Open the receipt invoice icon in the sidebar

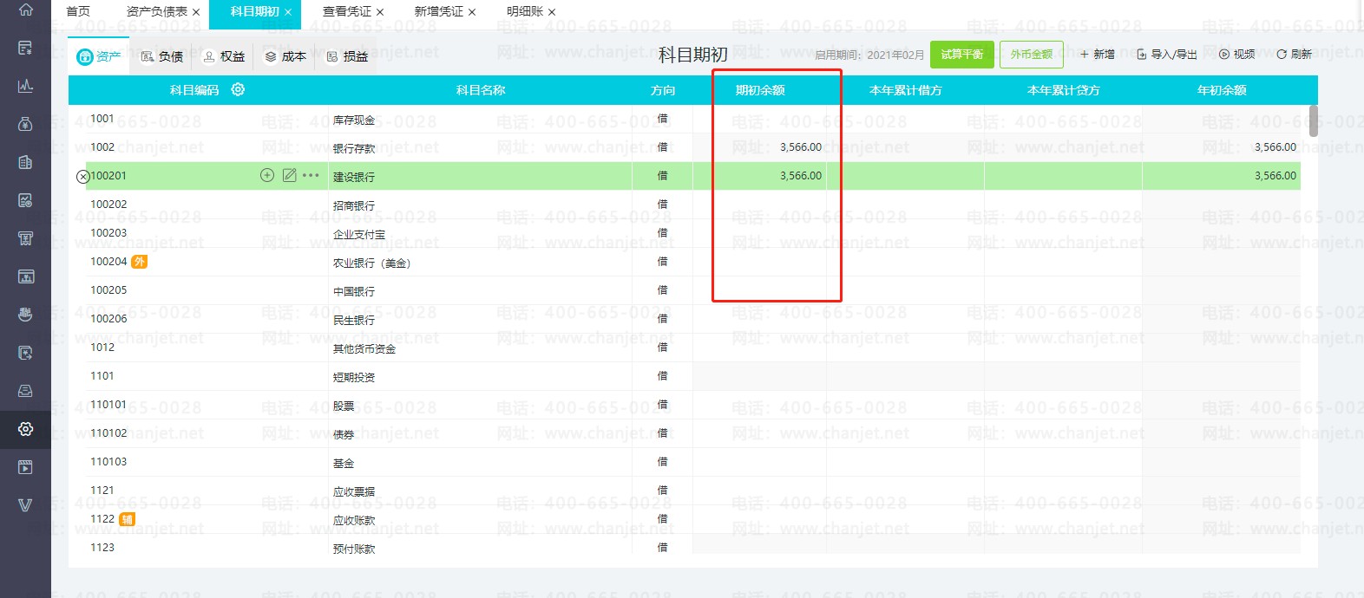point(25,238)
